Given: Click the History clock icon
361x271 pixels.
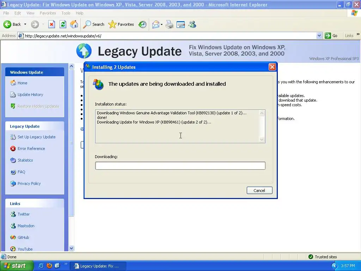Looking at the screenshot, I should tap(142, 24).
